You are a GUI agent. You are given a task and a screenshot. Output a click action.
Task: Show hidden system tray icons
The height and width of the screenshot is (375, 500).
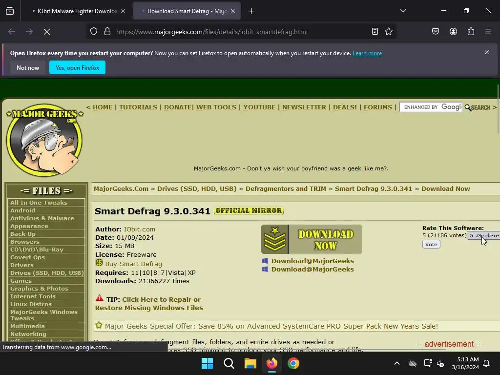click(x=396, y=363)
